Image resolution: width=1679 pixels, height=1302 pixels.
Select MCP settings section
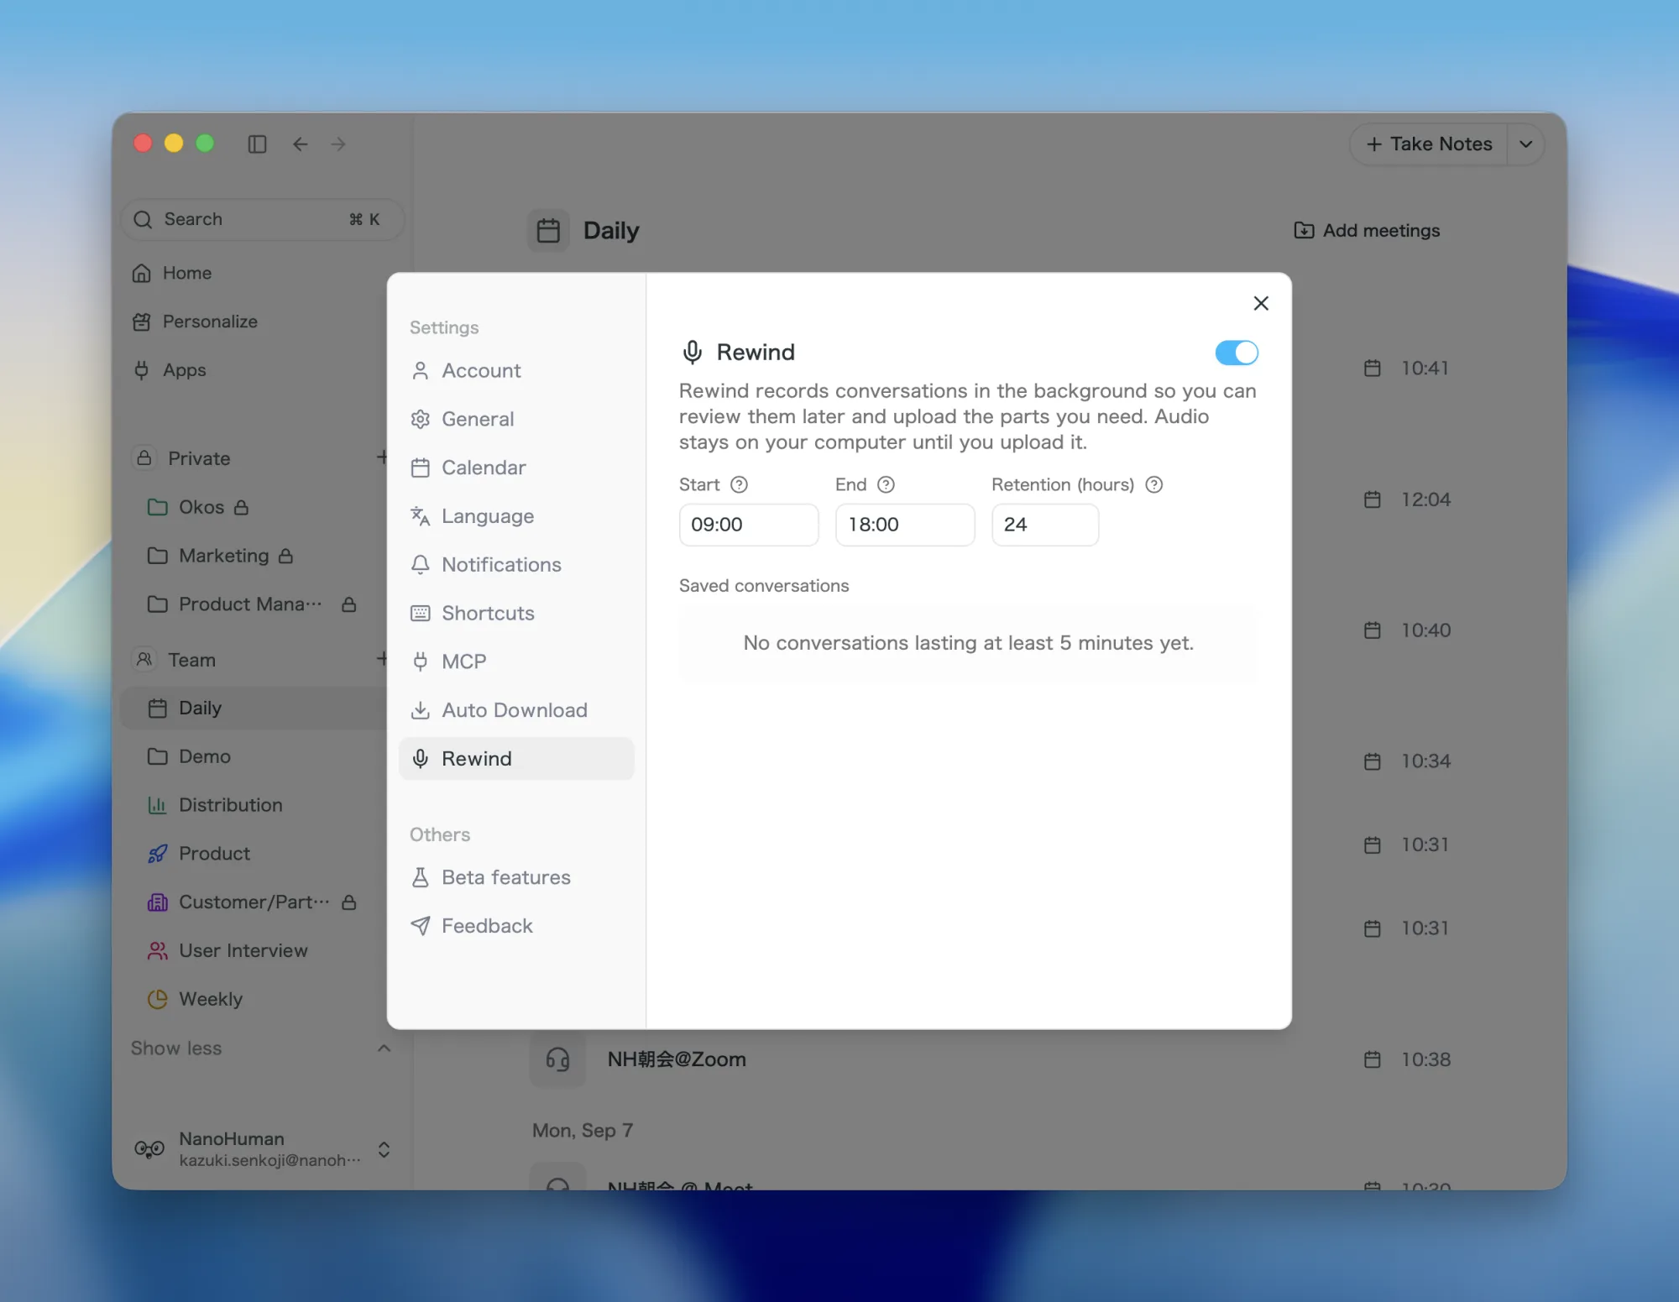(x=515, y=661)
